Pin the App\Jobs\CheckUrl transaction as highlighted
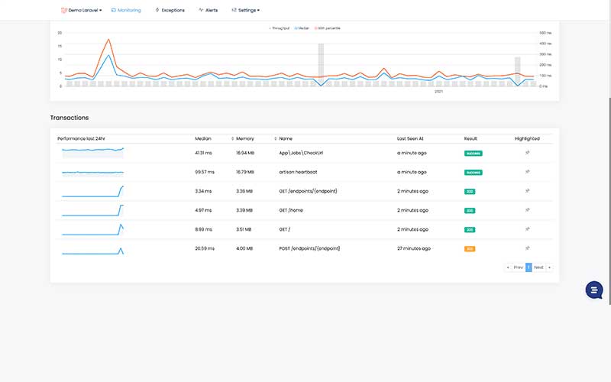Image resolution: width=611 pixels, height=382 pixels. (x=527, y=153)
